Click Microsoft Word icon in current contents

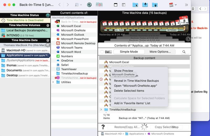pyautogui.click(x=58, y=52)
